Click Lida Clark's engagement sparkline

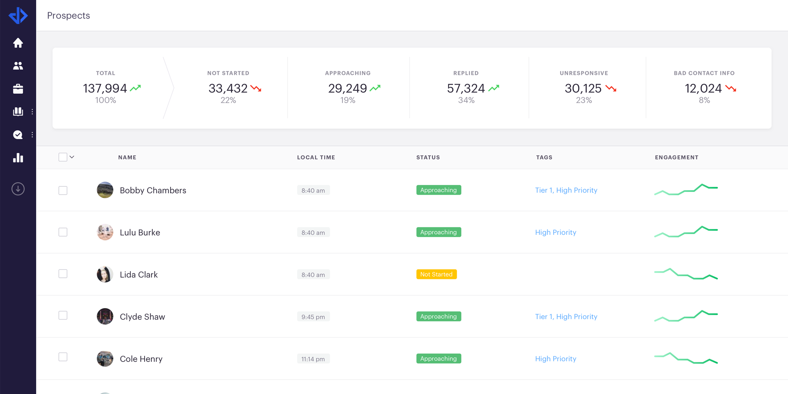pyautogui.click(x=686, y=274)
